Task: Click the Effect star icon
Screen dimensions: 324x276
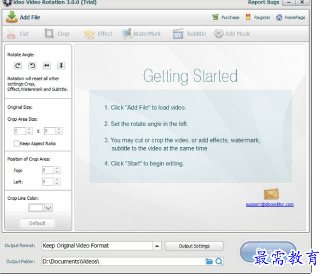Action: [x=89, y=34]
